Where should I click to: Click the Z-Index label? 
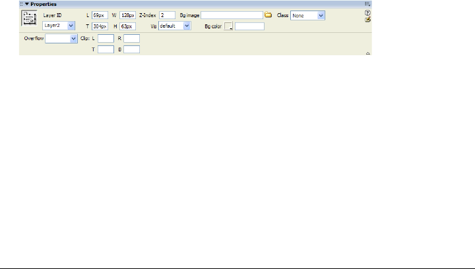click(x=148, y=15)
